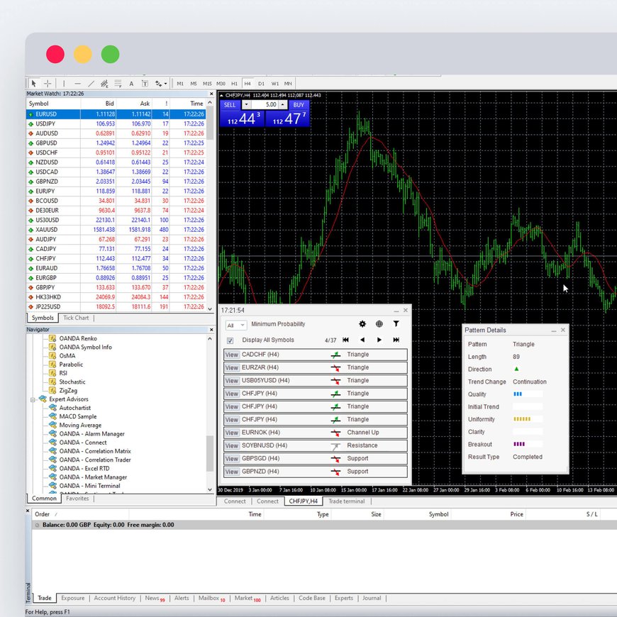Viewport: 617px width, 617px height.
Task: Click the Uniformity yellow indicator bar
Action: pyautogui.click(x=522, y=419)
